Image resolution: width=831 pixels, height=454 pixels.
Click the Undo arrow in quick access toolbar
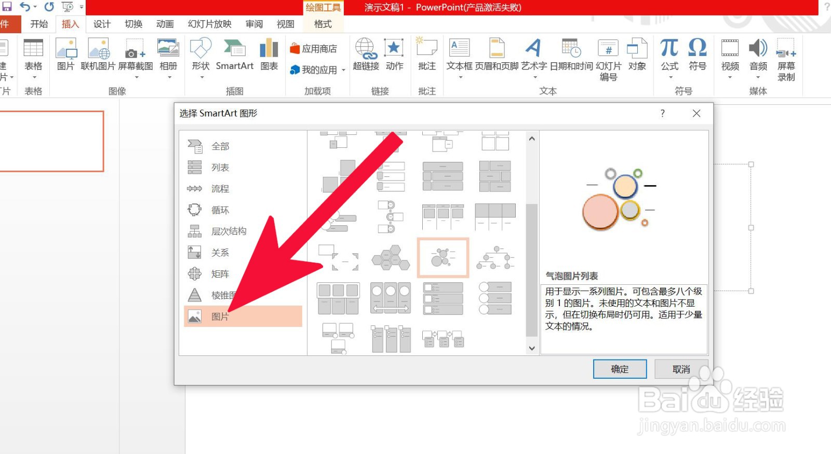click(24, 7)
